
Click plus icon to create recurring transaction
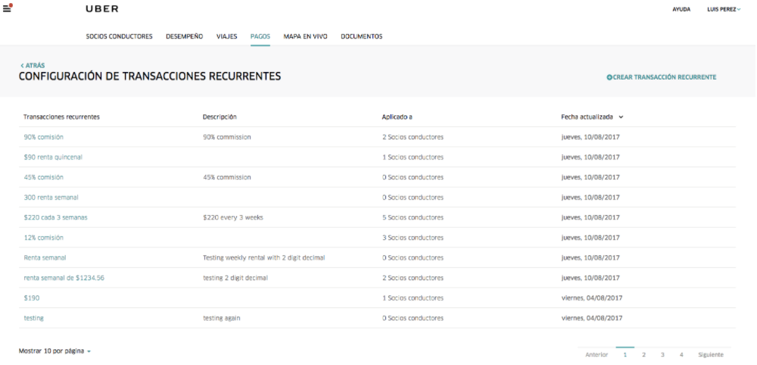point(609,77)
